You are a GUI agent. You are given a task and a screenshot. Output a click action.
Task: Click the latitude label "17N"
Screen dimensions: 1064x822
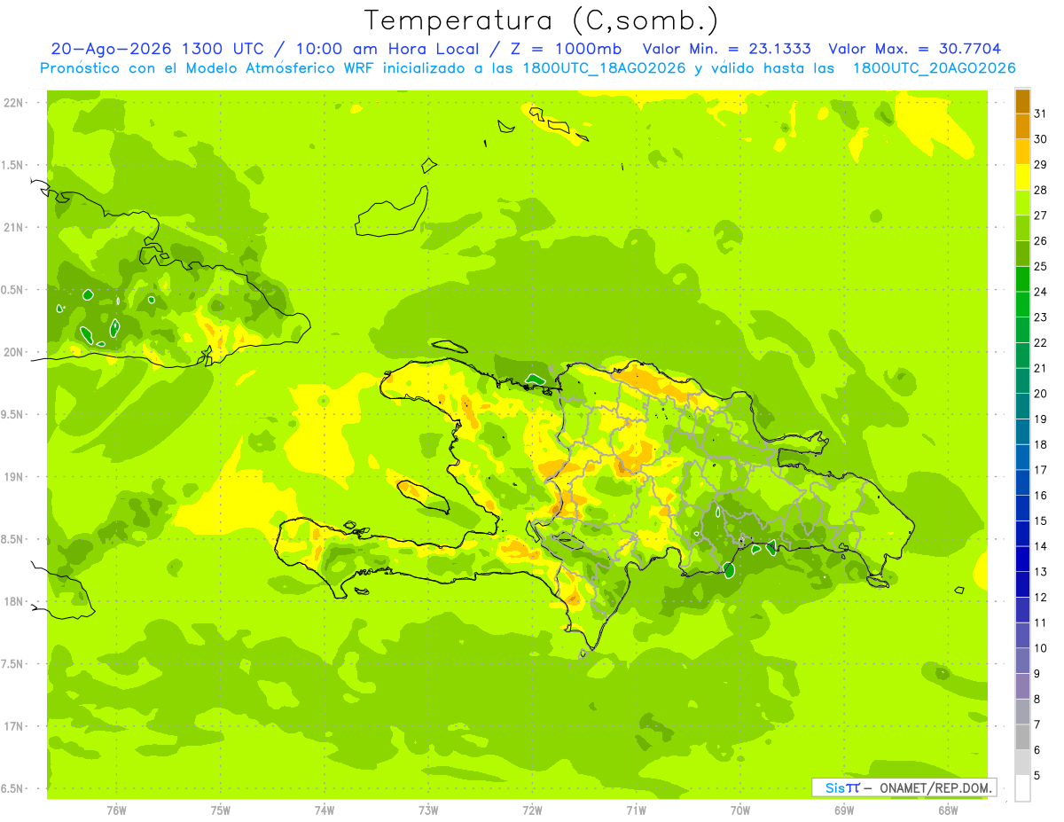[14, 726]
